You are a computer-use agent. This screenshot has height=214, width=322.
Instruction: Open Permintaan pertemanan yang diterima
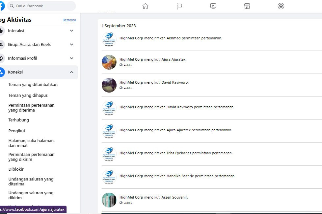pyautogui.click(x=31, y=108)
